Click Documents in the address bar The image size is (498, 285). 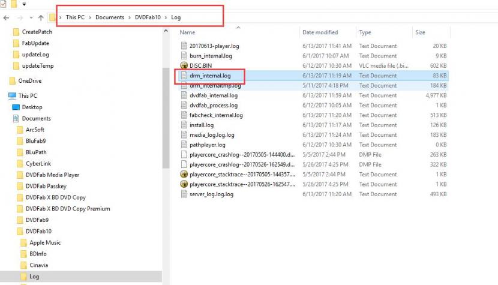[x=110, y=17]
